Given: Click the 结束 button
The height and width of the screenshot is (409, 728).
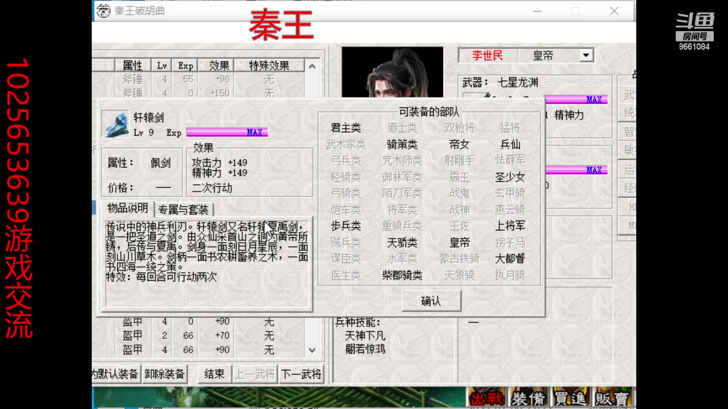Looking at the screenshot, I should (214, 374).
